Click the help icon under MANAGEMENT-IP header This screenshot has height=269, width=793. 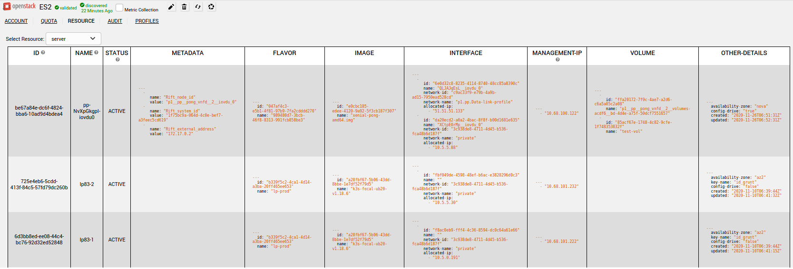557,60
